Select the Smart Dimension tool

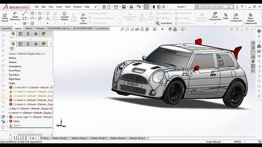(15, 16)
